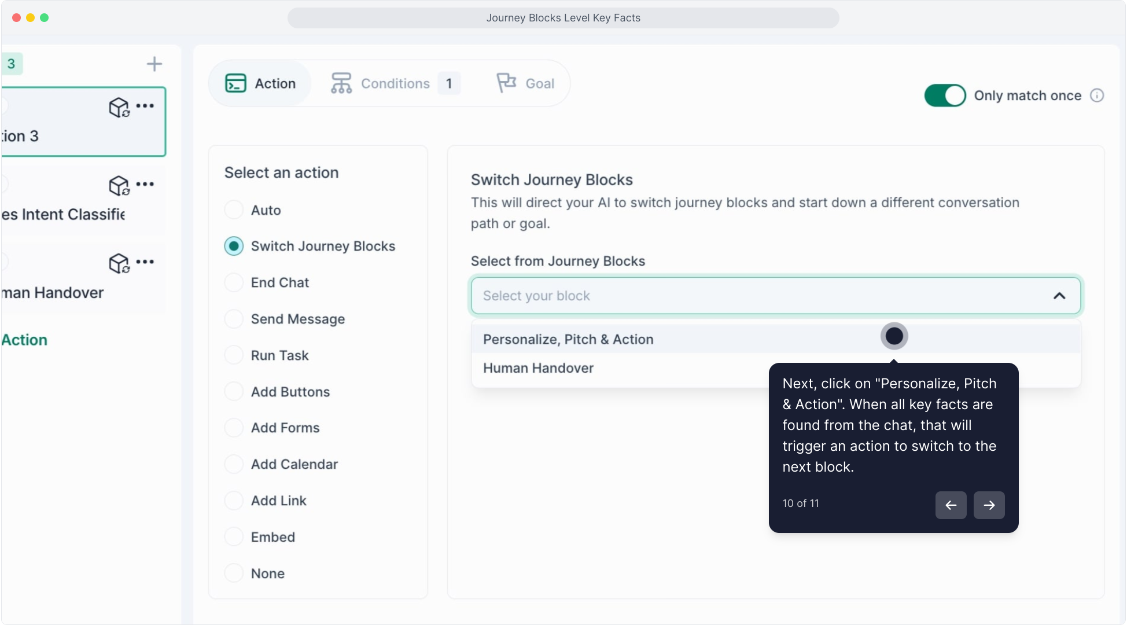
Task: Advance to next tour step arrow
Action: coord(989,505)
